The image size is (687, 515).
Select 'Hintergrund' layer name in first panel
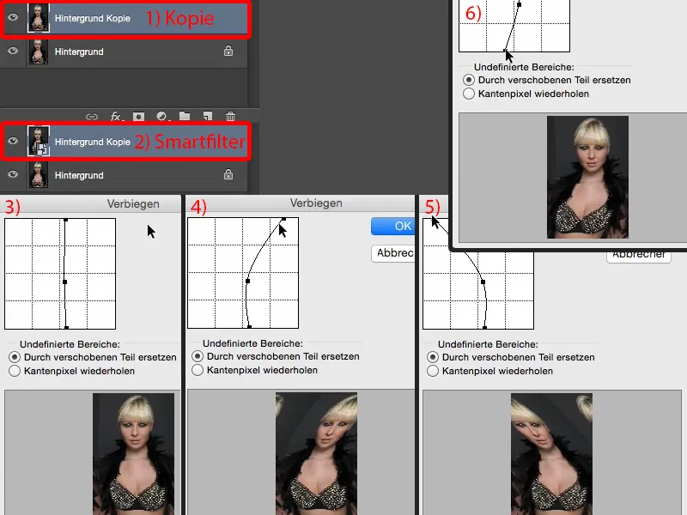tap(79, 51)
